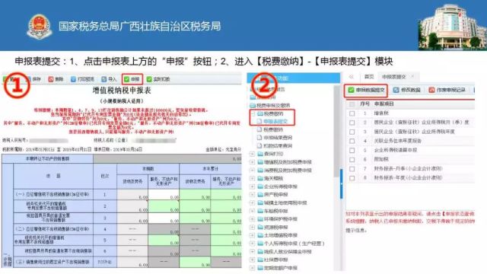Screen dimensions: 487x274
Task: Click the tax bureau building photo
Action: pos(453,27)
